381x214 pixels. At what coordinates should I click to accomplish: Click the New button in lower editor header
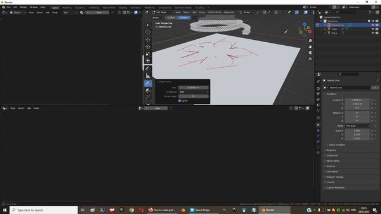click(156, 108)
